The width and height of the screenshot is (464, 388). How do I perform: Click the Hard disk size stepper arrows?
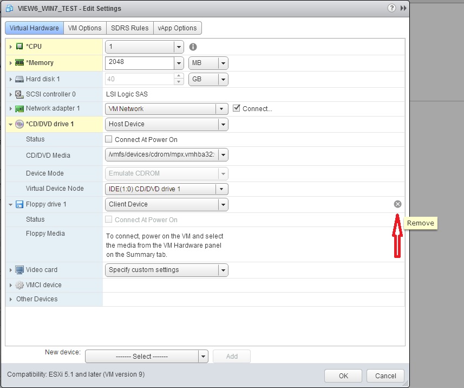point(179,79)
